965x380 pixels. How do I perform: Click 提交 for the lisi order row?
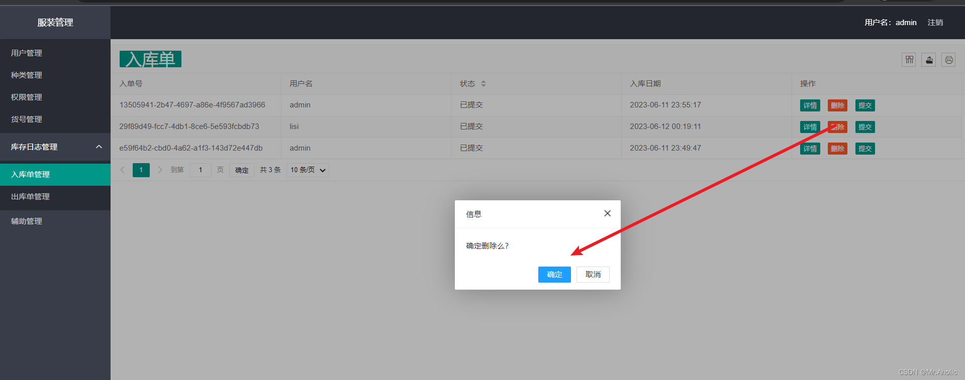pyautogui.click(x=865, y=127)
